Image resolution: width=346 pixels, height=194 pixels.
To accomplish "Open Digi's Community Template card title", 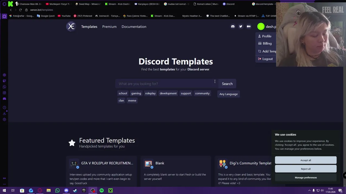I will click(x=251, y=163).
